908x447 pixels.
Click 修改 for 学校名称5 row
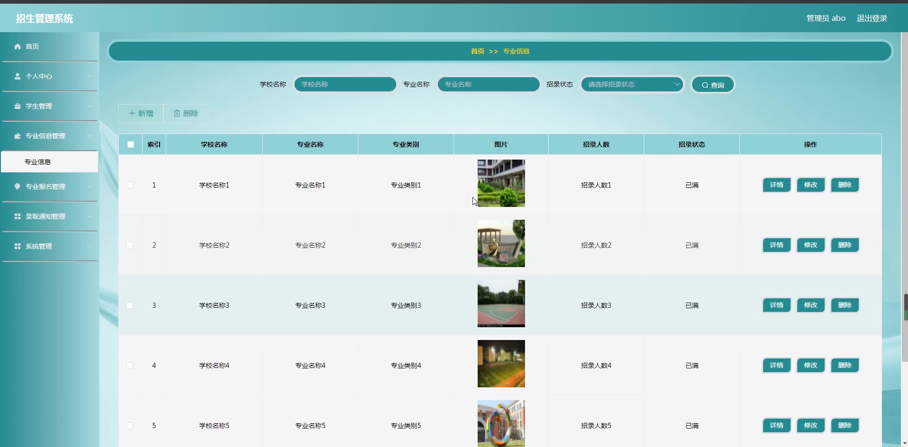point(810,426)
